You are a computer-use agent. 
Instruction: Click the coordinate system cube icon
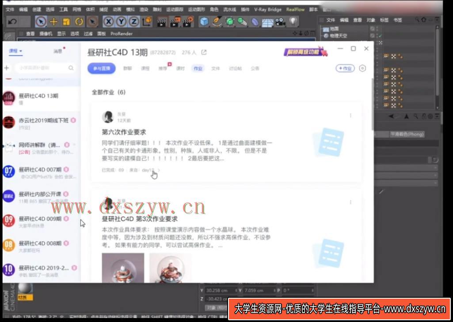pos(147,22)
